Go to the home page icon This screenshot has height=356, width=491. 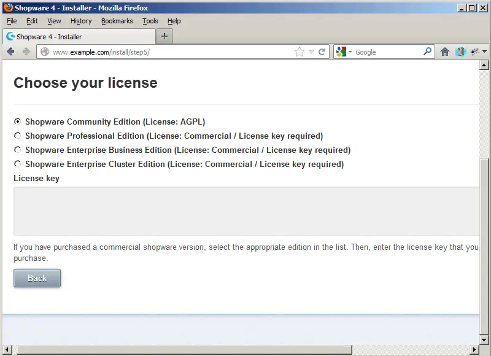click(444, 52)
